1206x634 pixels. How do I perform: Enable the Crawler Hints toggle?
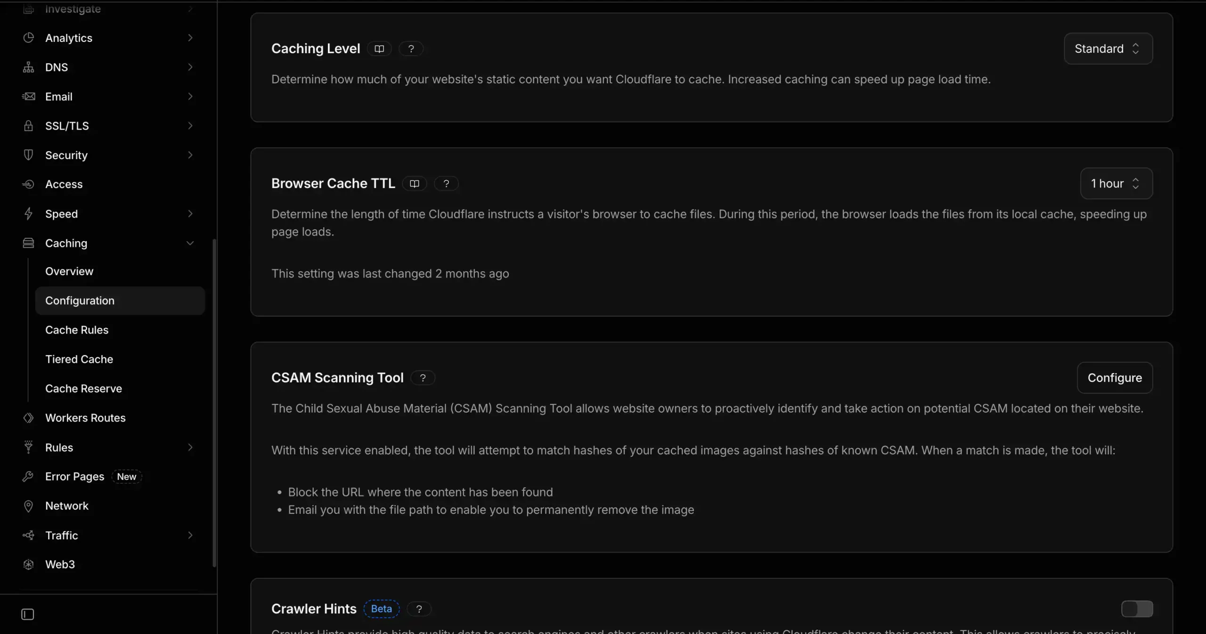click(1137, 609)
